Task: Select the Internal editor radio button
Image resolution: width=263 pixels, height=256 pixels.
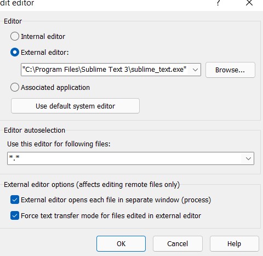Action: [15, 36]
